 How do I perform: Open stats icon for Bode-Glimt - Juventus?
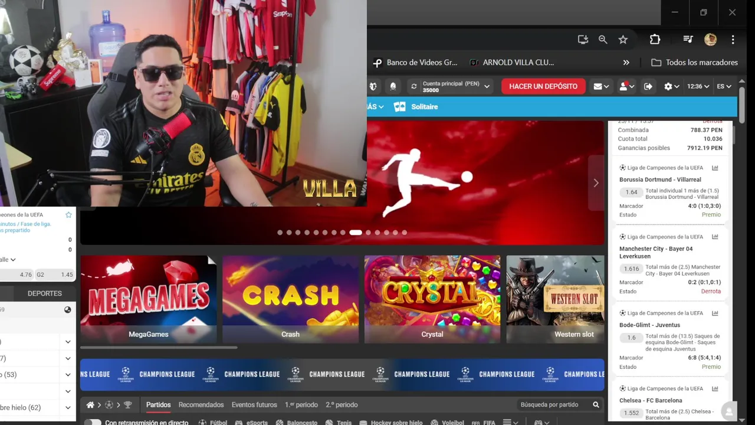pyautogui.click(x=715, y=313)
